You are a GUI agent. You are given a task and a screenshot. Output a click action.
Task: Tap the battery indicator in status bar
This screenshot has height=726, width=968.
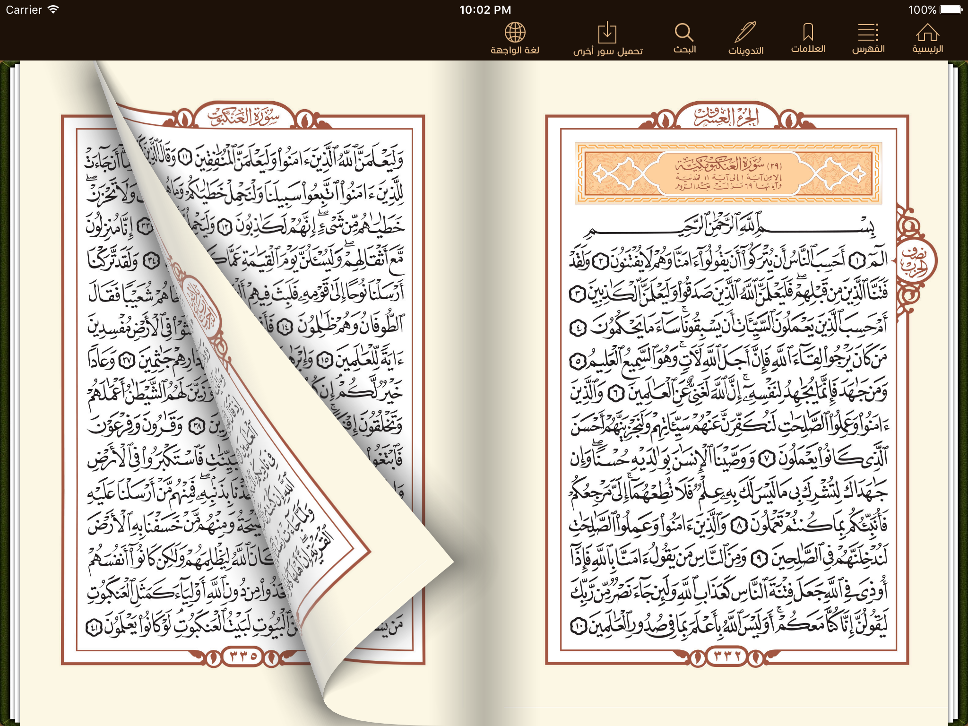tap(951, 9)
